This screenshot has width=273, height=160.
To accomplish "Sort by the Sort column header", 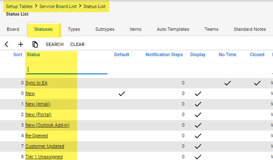I will point(18,54).
